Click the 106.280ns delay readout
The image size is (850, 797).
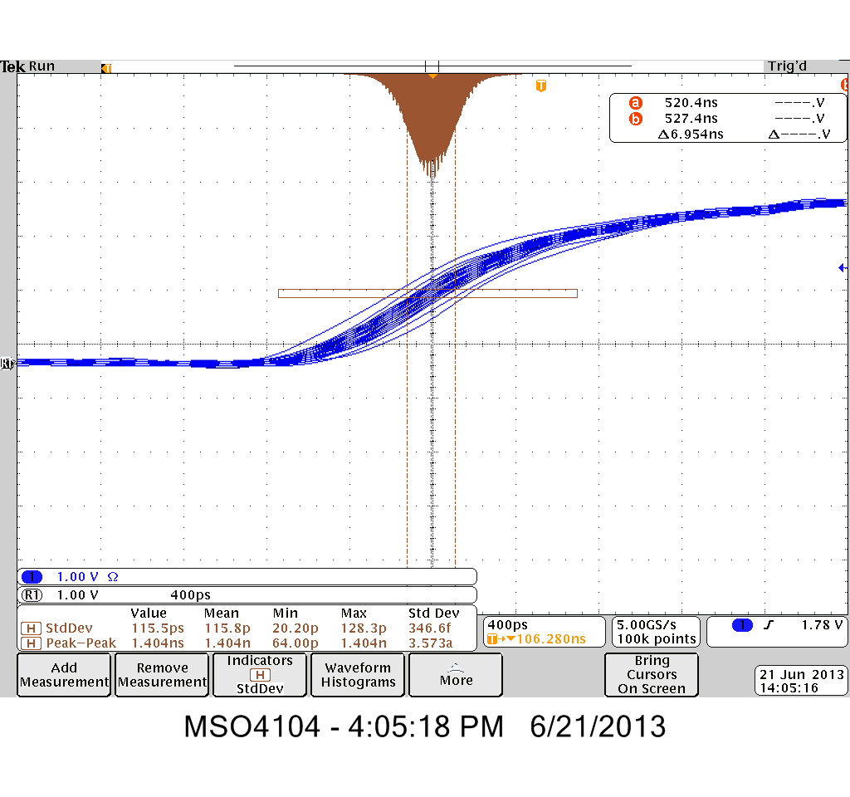pos(551,639)
